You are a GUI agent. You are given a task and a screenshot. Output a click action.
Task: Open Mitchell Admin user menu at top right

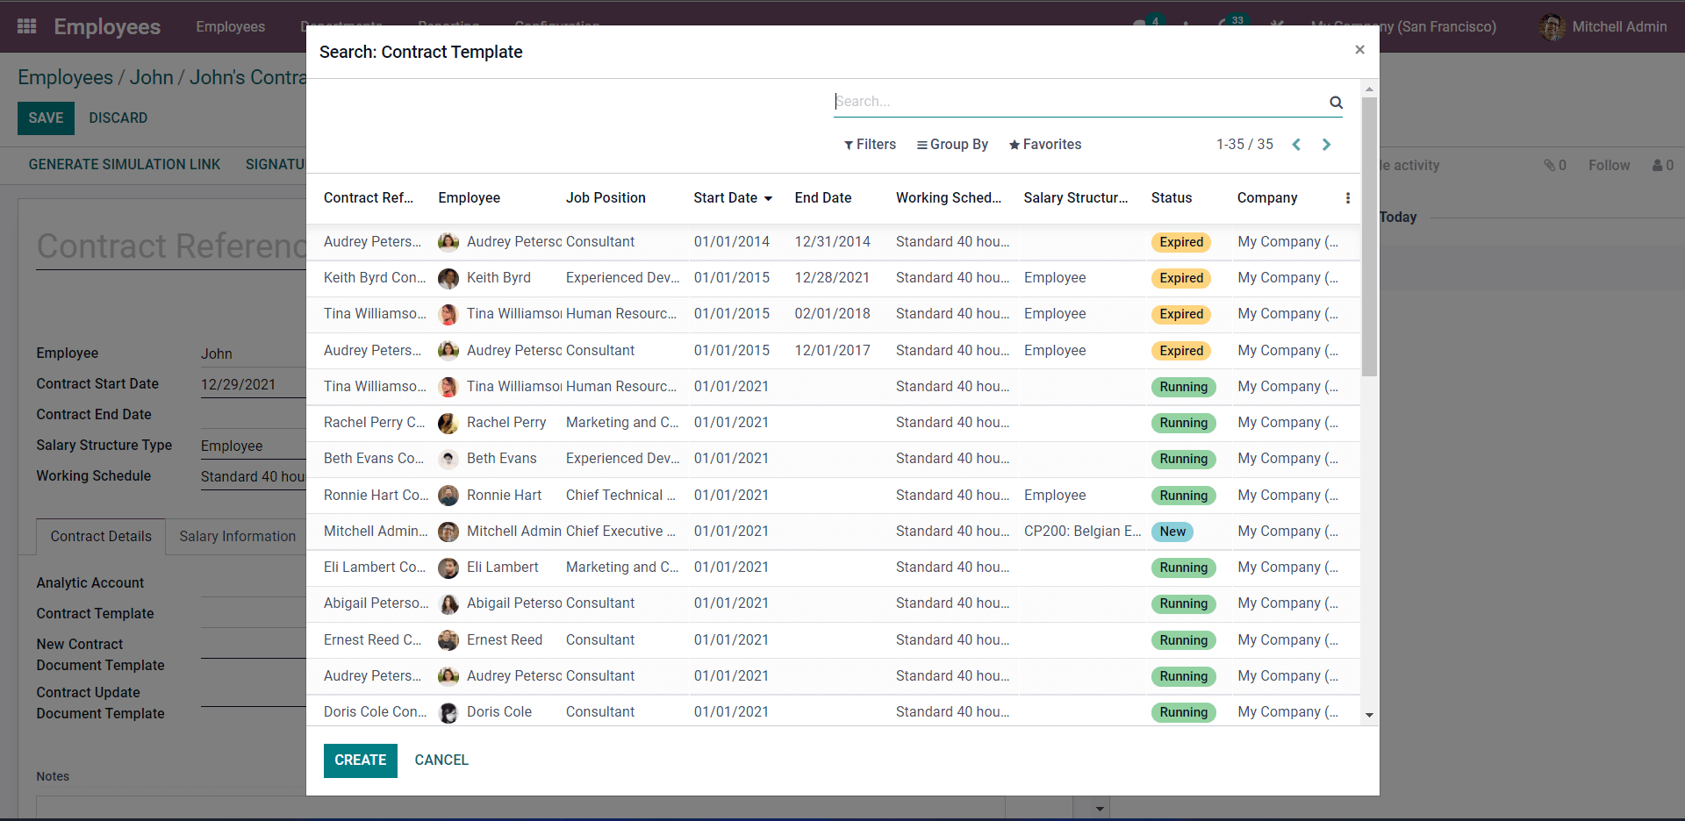[x=1603, y=27]
